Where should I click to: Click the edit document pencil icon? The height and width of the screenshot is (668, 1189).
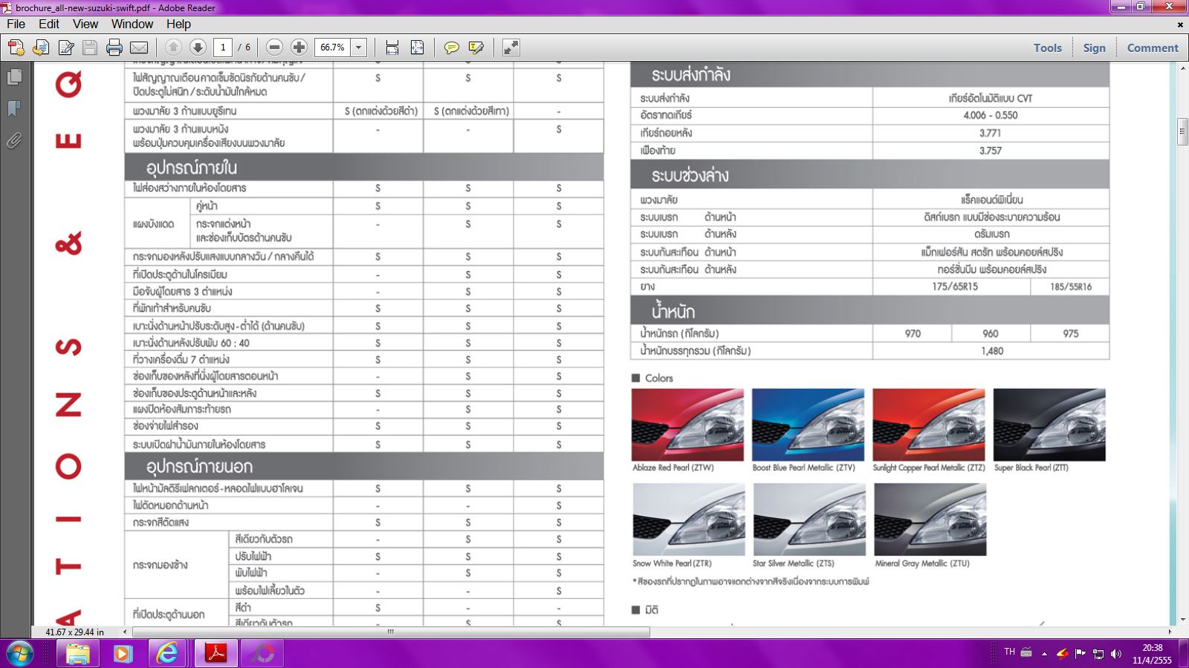click(x=66, y=48)
